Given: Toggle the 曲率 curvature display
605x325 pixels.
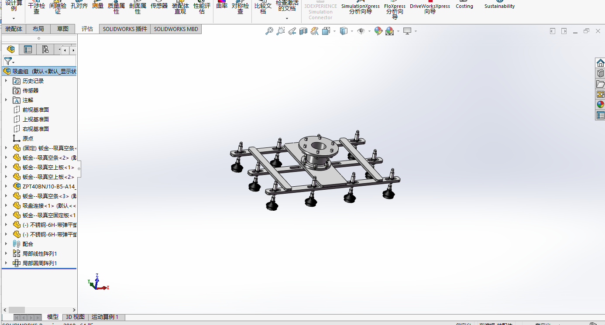Looking at the screenshot, I should (222, 6).
